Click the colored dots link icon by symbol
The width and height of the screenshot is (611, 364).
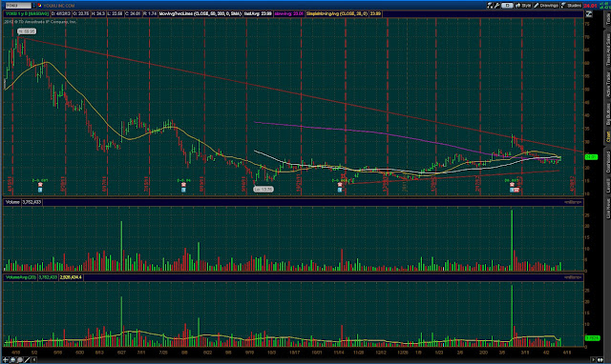tap(40, 6)
